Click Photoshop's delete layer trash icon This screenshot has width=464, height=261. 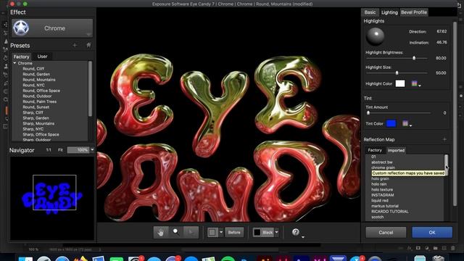point(452,248)
